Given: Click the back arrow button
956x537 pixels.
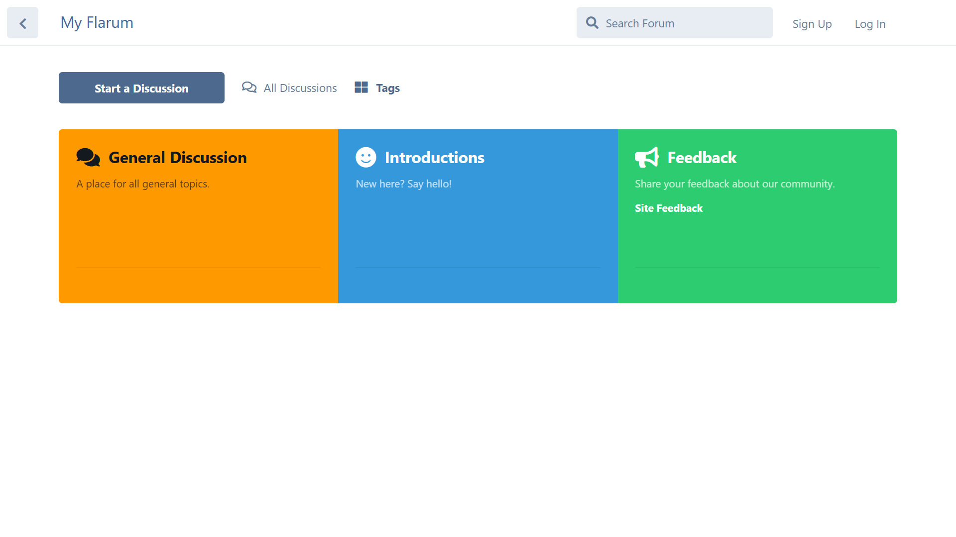Looking at the screenshot, I should tap(22, 23).
